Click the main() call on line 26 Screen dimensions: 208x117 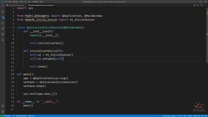[28, 105]
